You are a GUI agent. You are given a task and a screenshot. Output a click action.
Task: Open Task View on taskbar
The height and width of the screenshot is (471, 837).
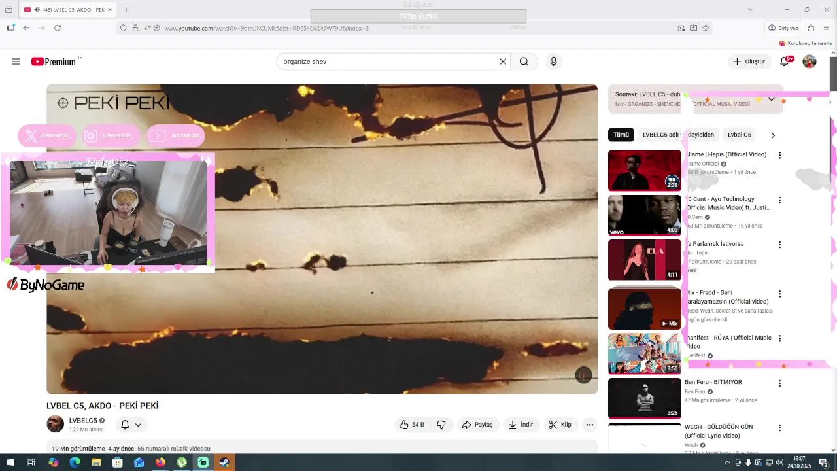coord(31,462)
